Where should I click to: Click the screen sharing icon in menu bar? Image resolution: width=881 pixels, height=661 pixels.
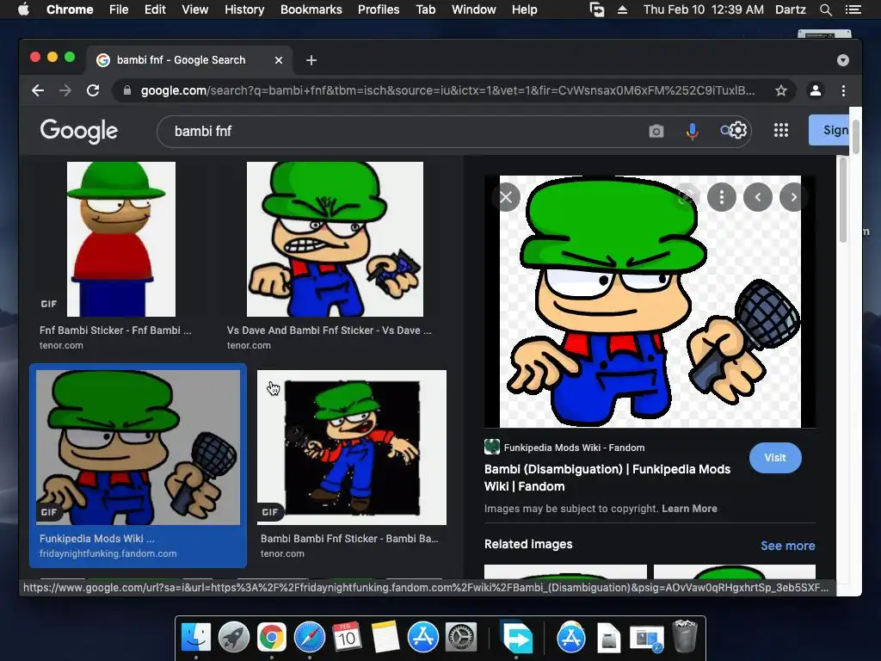point(597,9)
